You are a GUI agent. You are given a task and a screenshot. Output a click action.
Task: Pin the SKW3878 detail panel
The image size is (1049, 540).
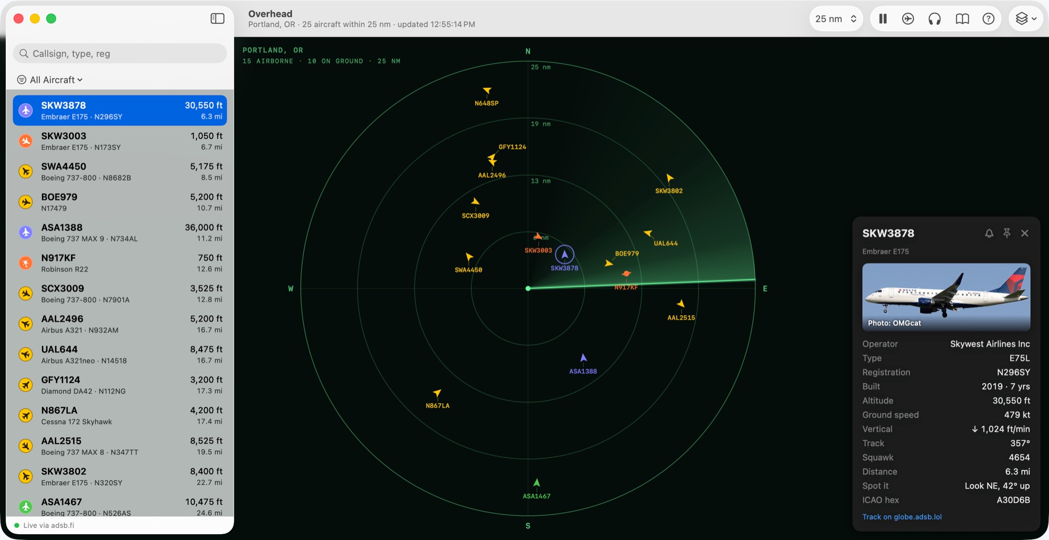pyautogui.click(x=1007, y=234)
